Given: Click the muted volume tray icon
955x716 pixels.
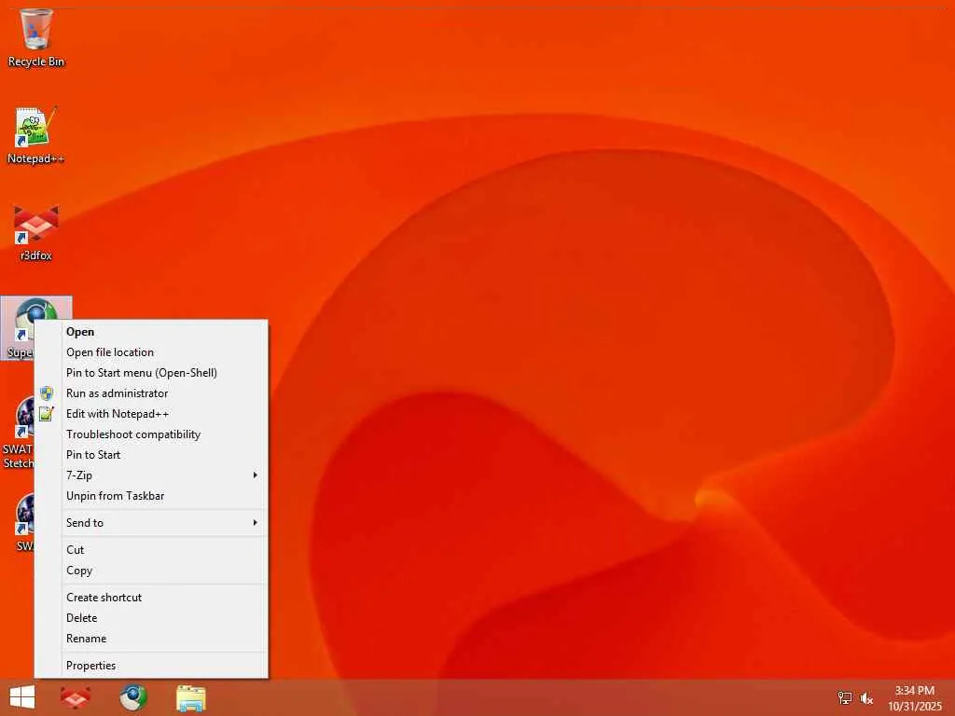Looking at the screenshot, I should point(866,697).
